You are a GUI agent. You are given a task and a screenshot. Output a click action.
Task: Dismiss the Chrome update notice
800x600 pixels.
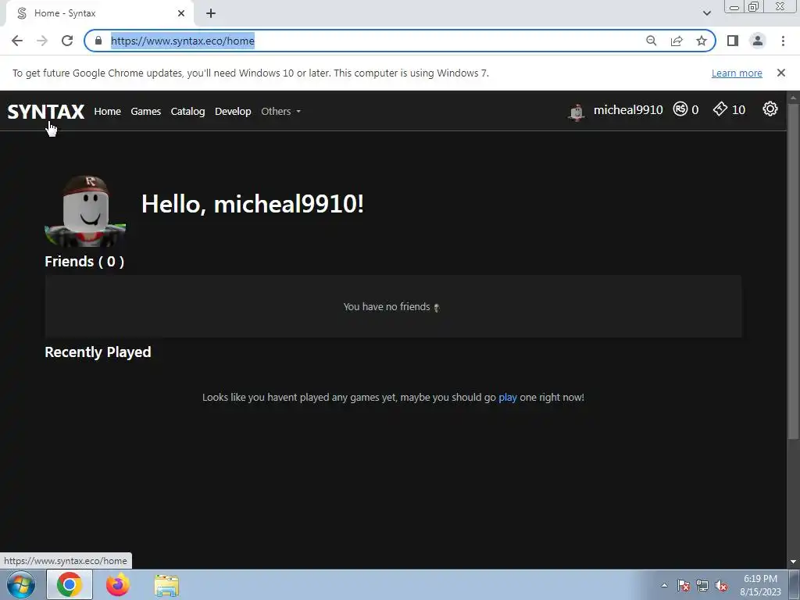coord(780,73)
